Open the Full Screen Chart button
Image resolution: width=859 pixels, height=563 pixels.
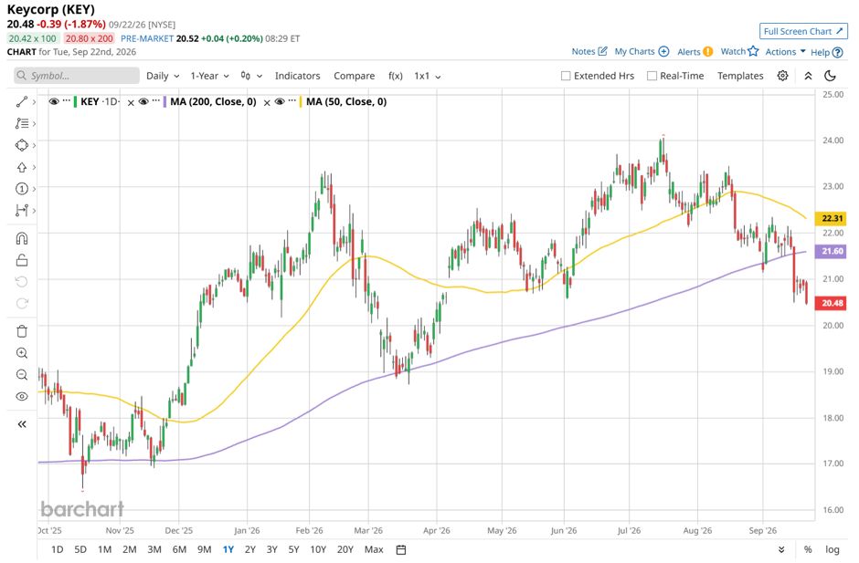pyautogui.click(x=803, y=31)
